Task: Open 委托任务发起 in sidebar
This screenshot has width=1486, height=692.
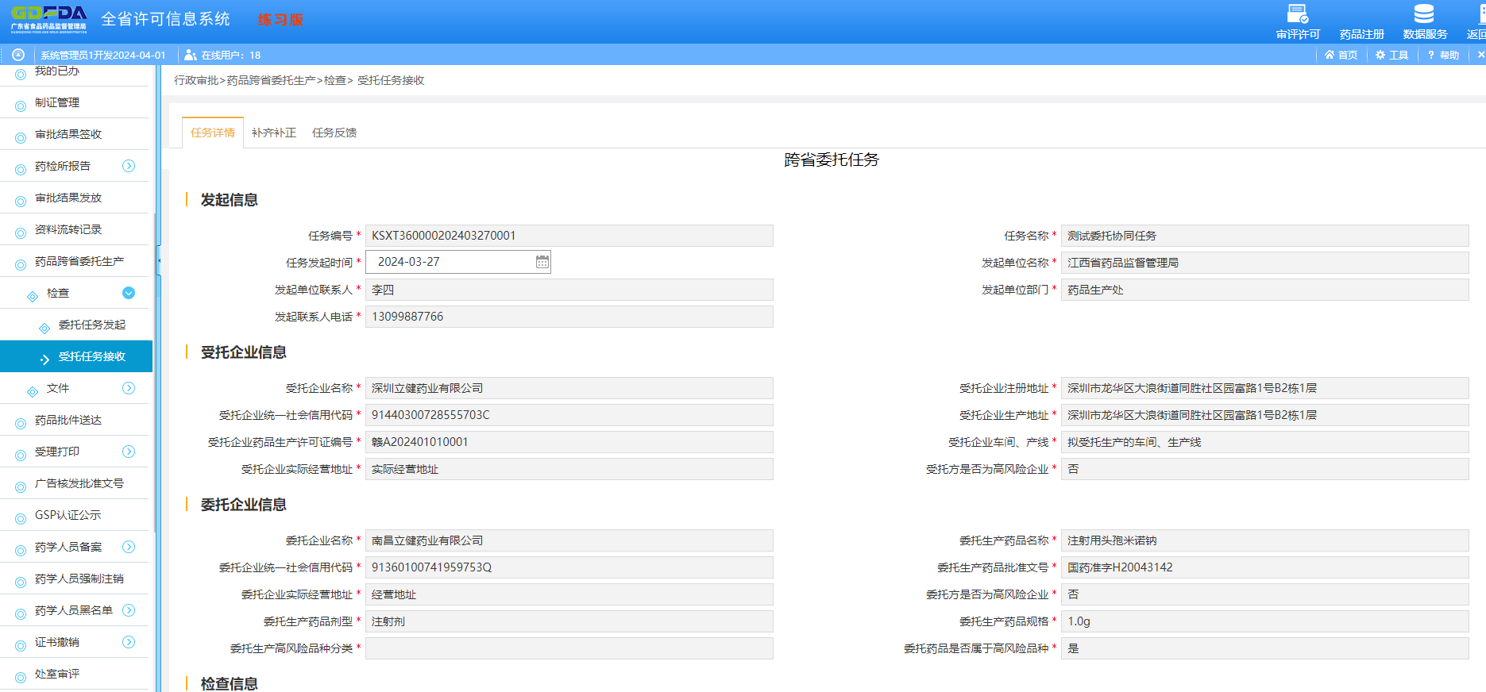Action: point(91,325)
